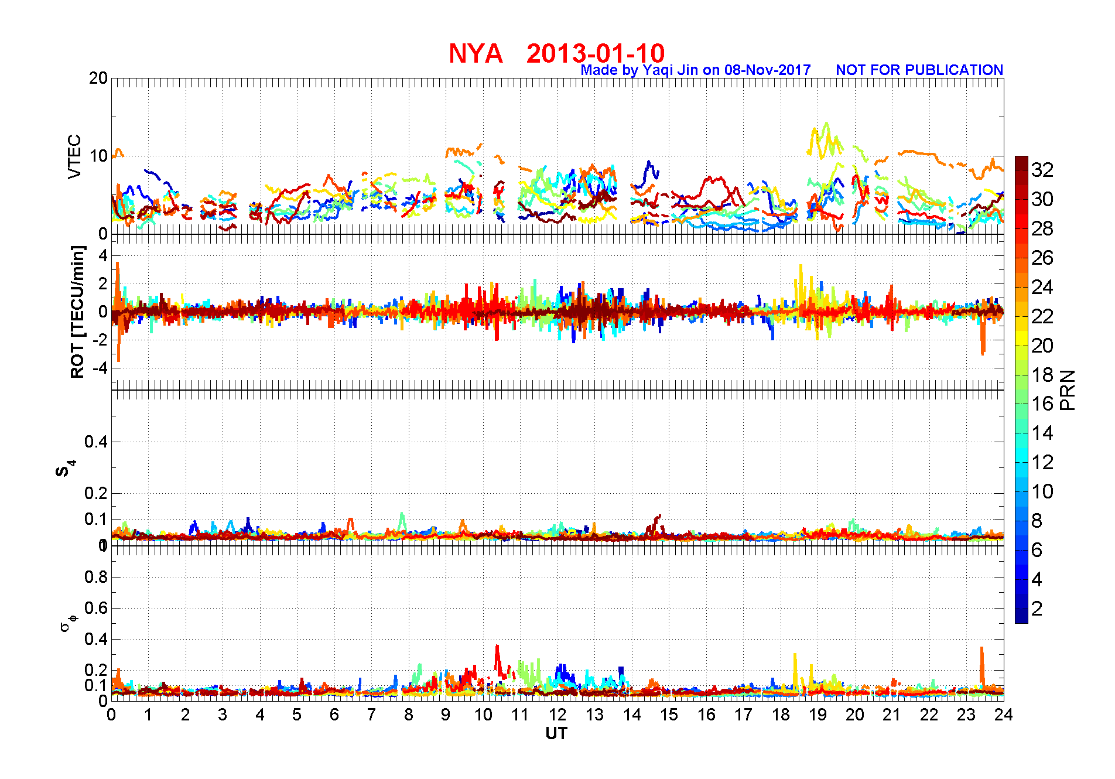1115x779 pixels.
Task: Click the UT axis tick label 23
Action: click(966, 715)
